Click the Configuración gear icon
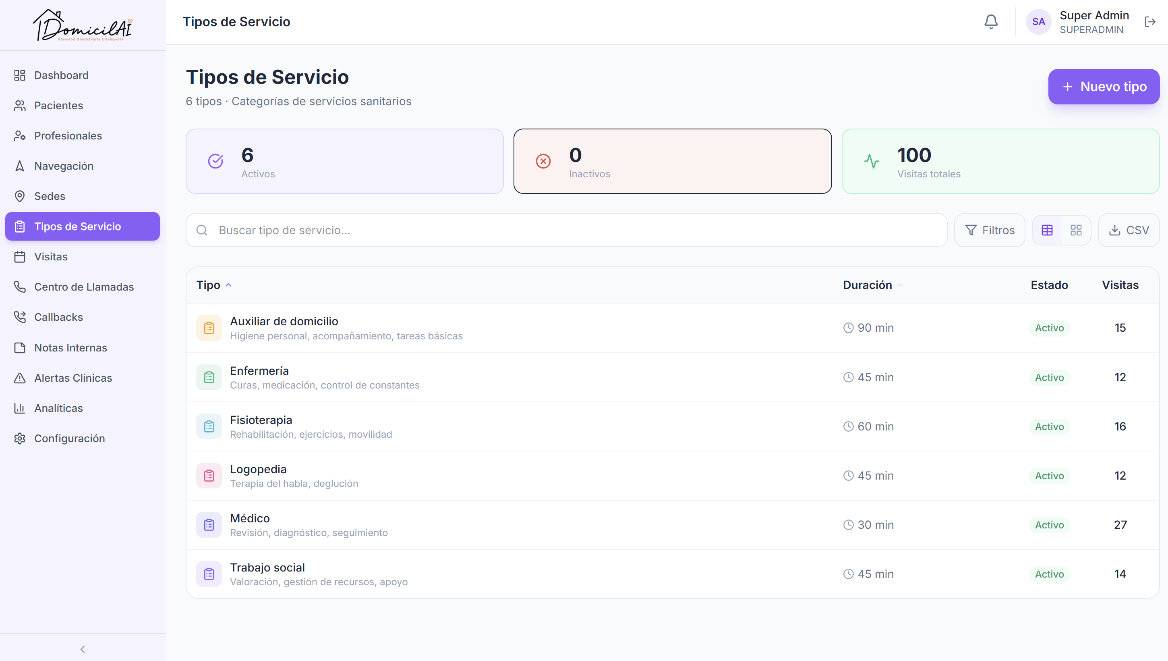 coord(19,439)
